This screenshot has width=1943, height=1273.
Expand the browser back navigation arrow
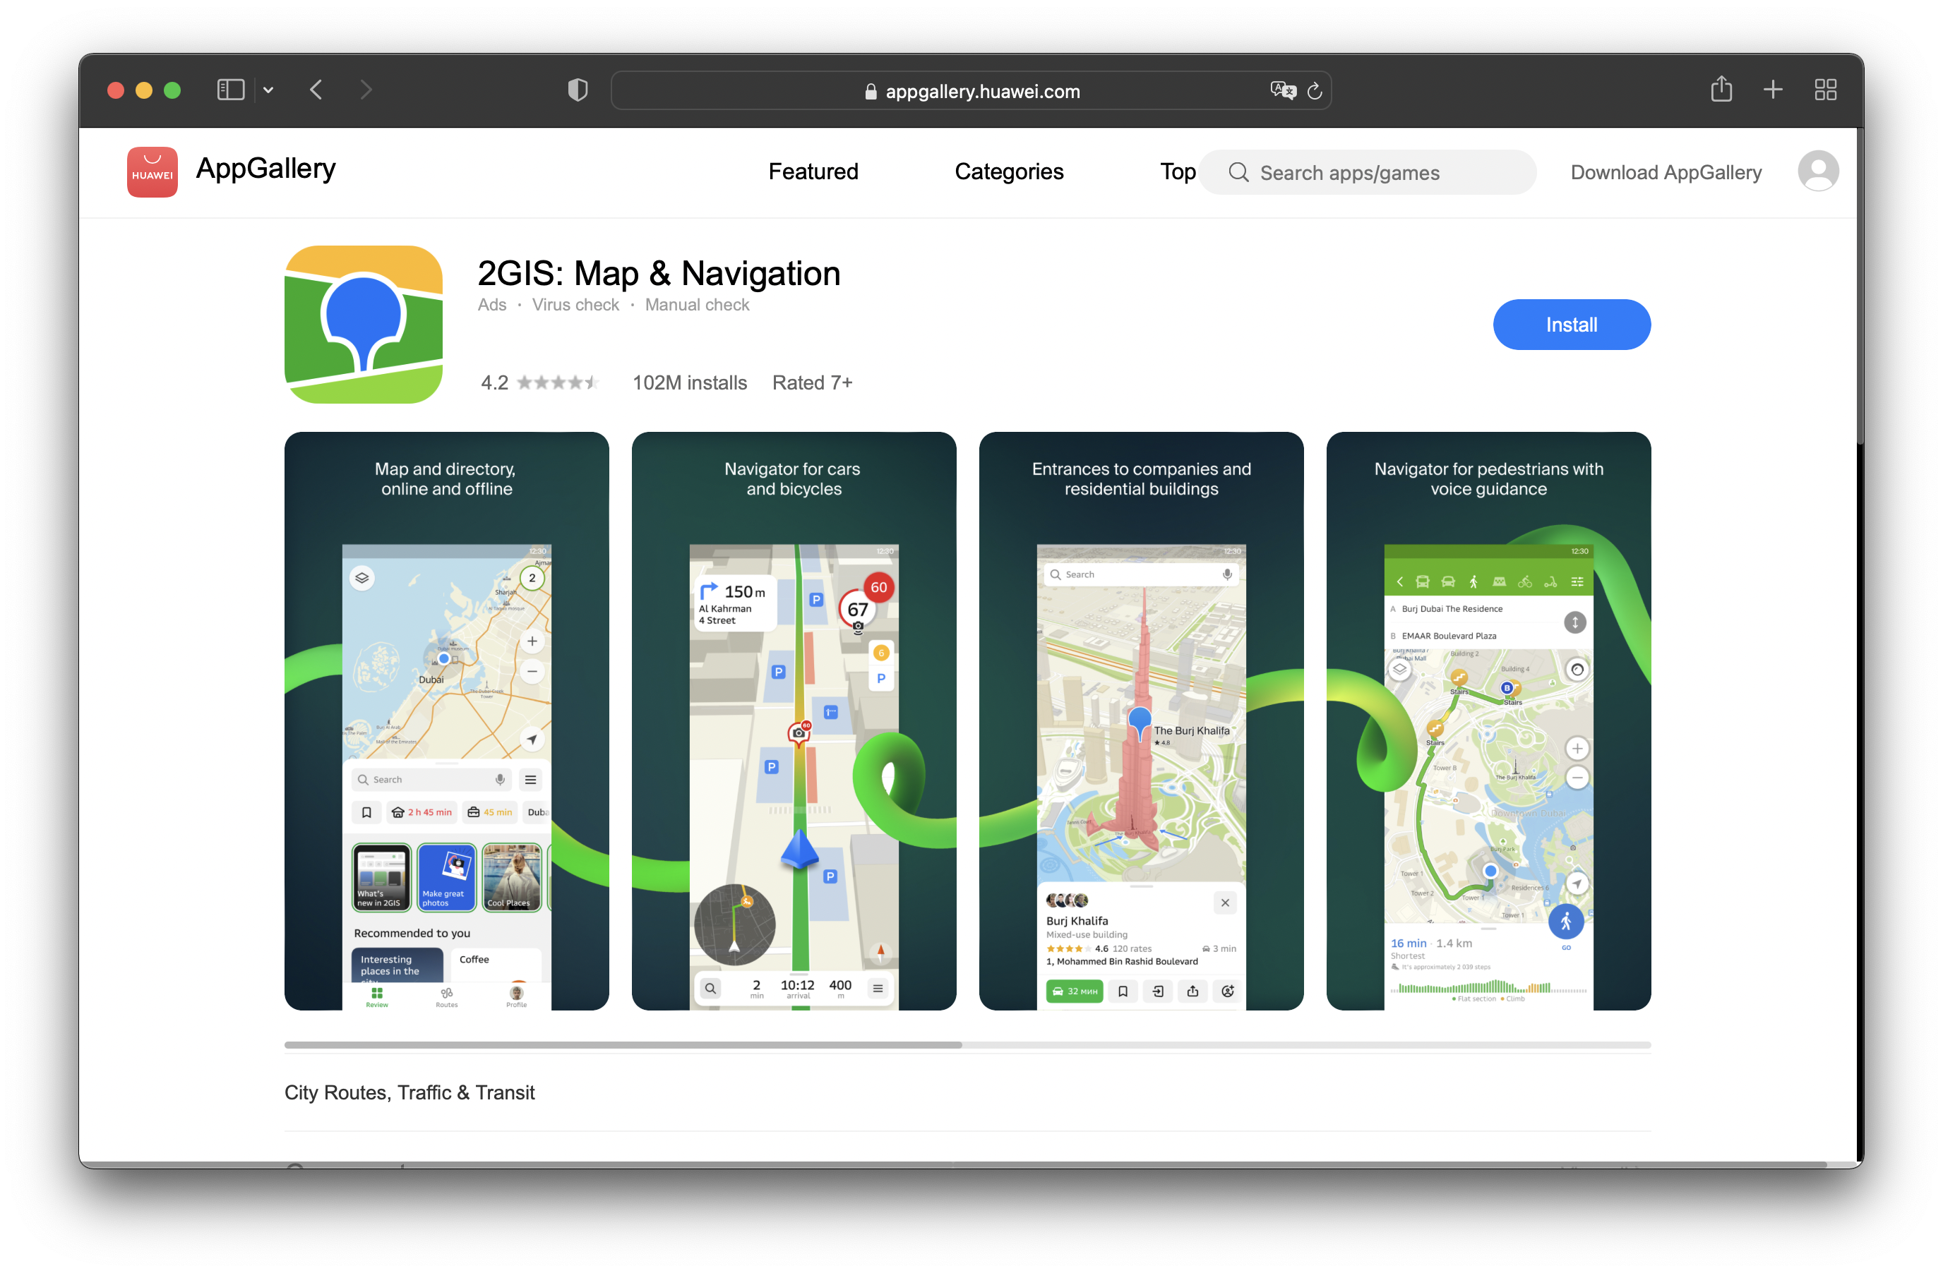(x=316, y=91)
